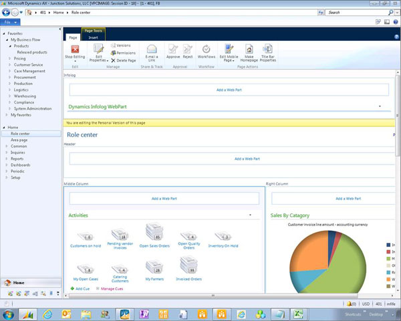
Task: Click Add a Web Part in Right Column
Action: [348, 199]
